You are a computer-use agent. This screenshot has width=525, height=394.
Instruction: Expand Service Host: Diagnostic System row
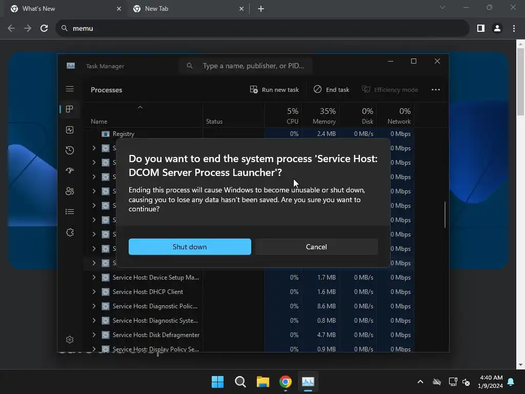point(94,321)
